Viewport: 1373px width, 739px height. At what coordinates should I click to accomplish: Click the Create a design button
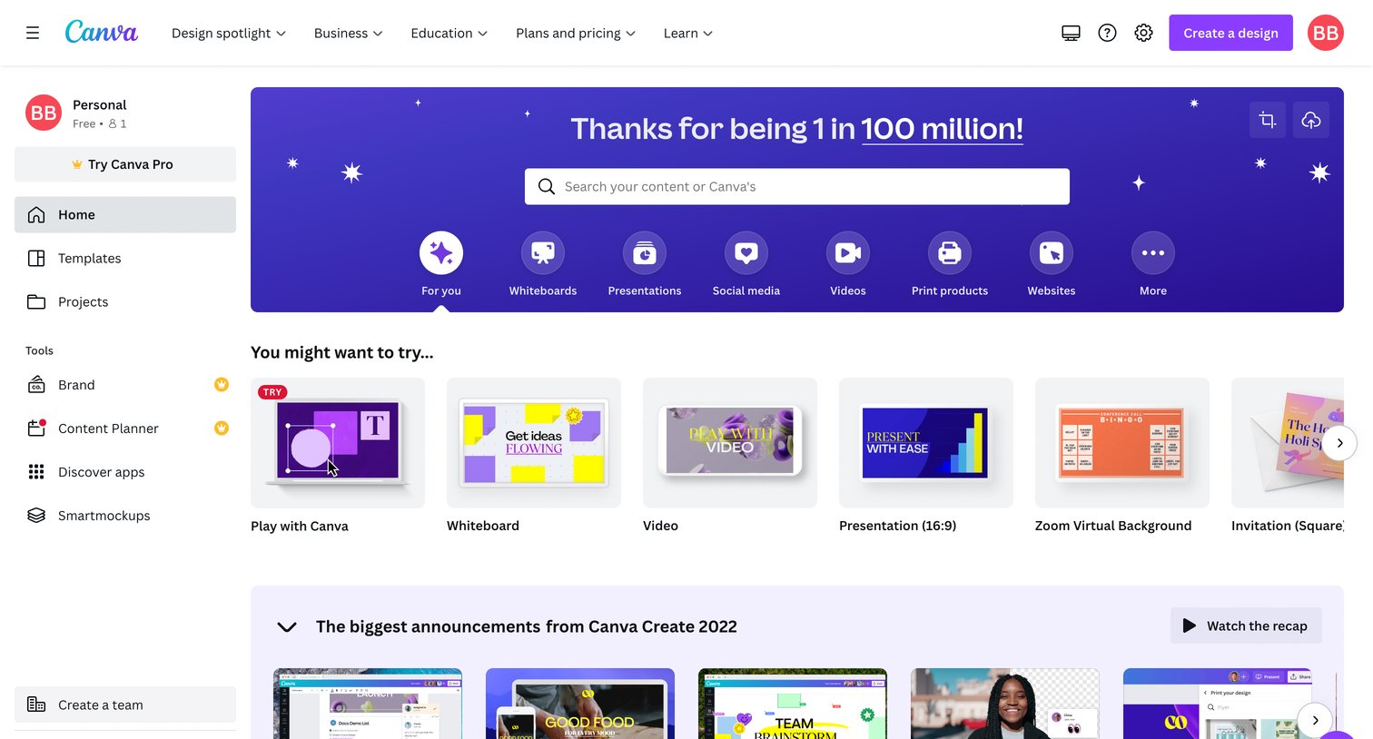(x=1230, y=33)
